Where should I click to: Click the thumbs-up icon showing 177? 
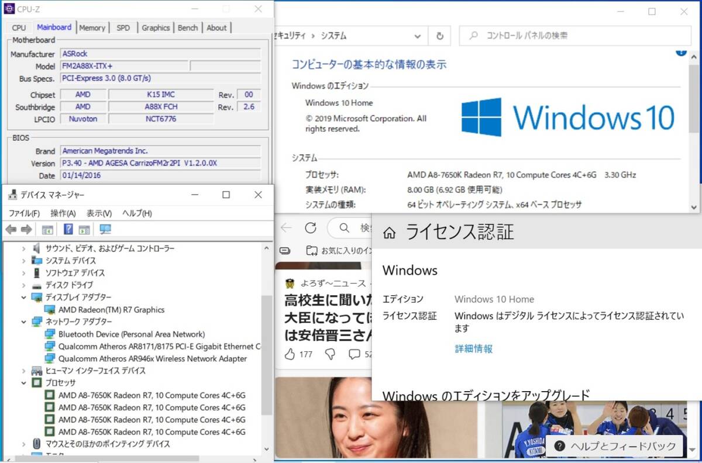click(290, 354)
